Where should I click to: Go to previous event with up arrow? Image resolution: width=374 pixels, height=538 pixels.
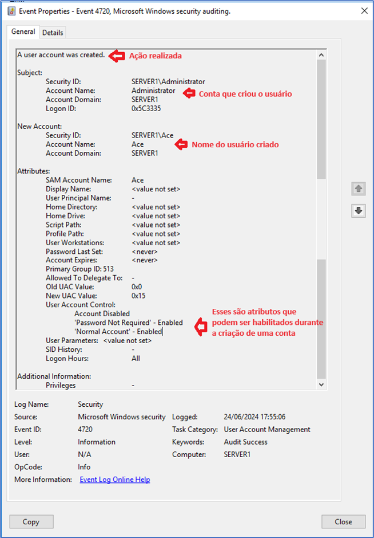point(359,189)
